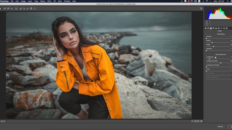The width and height of the screenshot is (232, 130).
Task: Open the Lens Corrections panel tab
Action: [x=219, y=28]
